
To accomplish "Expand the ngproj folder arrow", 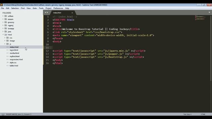I will 3,25.
